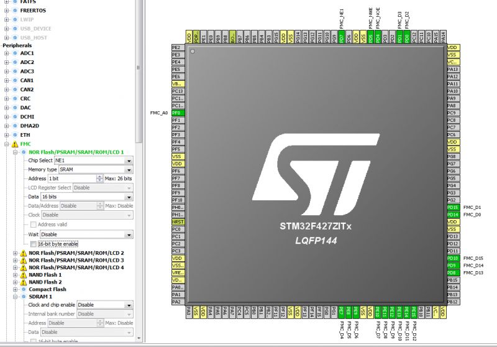
Task: Click the PD14 pin labeled FMC_D0
Action: [454, 215]
